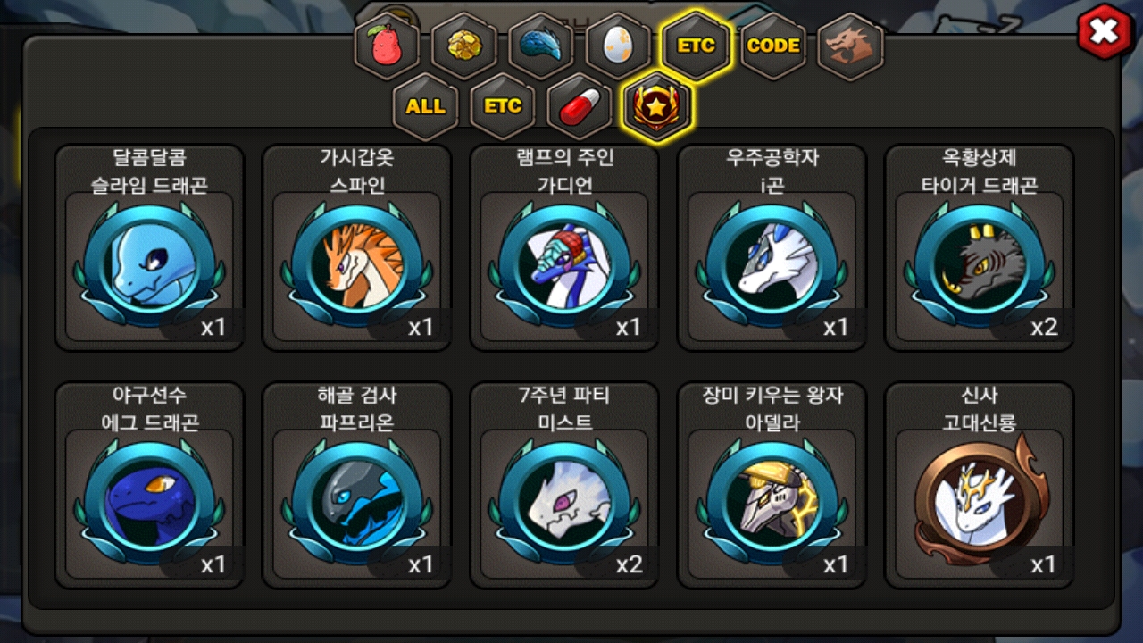Choose the 7주년 파티 미스트 badge
Screen dimensions: 1143x643
pos(564,485)
